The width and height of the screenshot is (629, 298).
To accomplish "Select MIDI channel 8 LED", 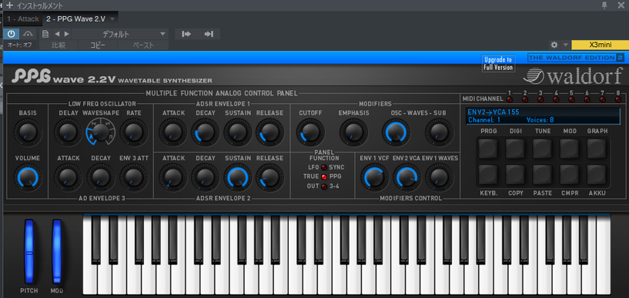I will pos(617,99).
